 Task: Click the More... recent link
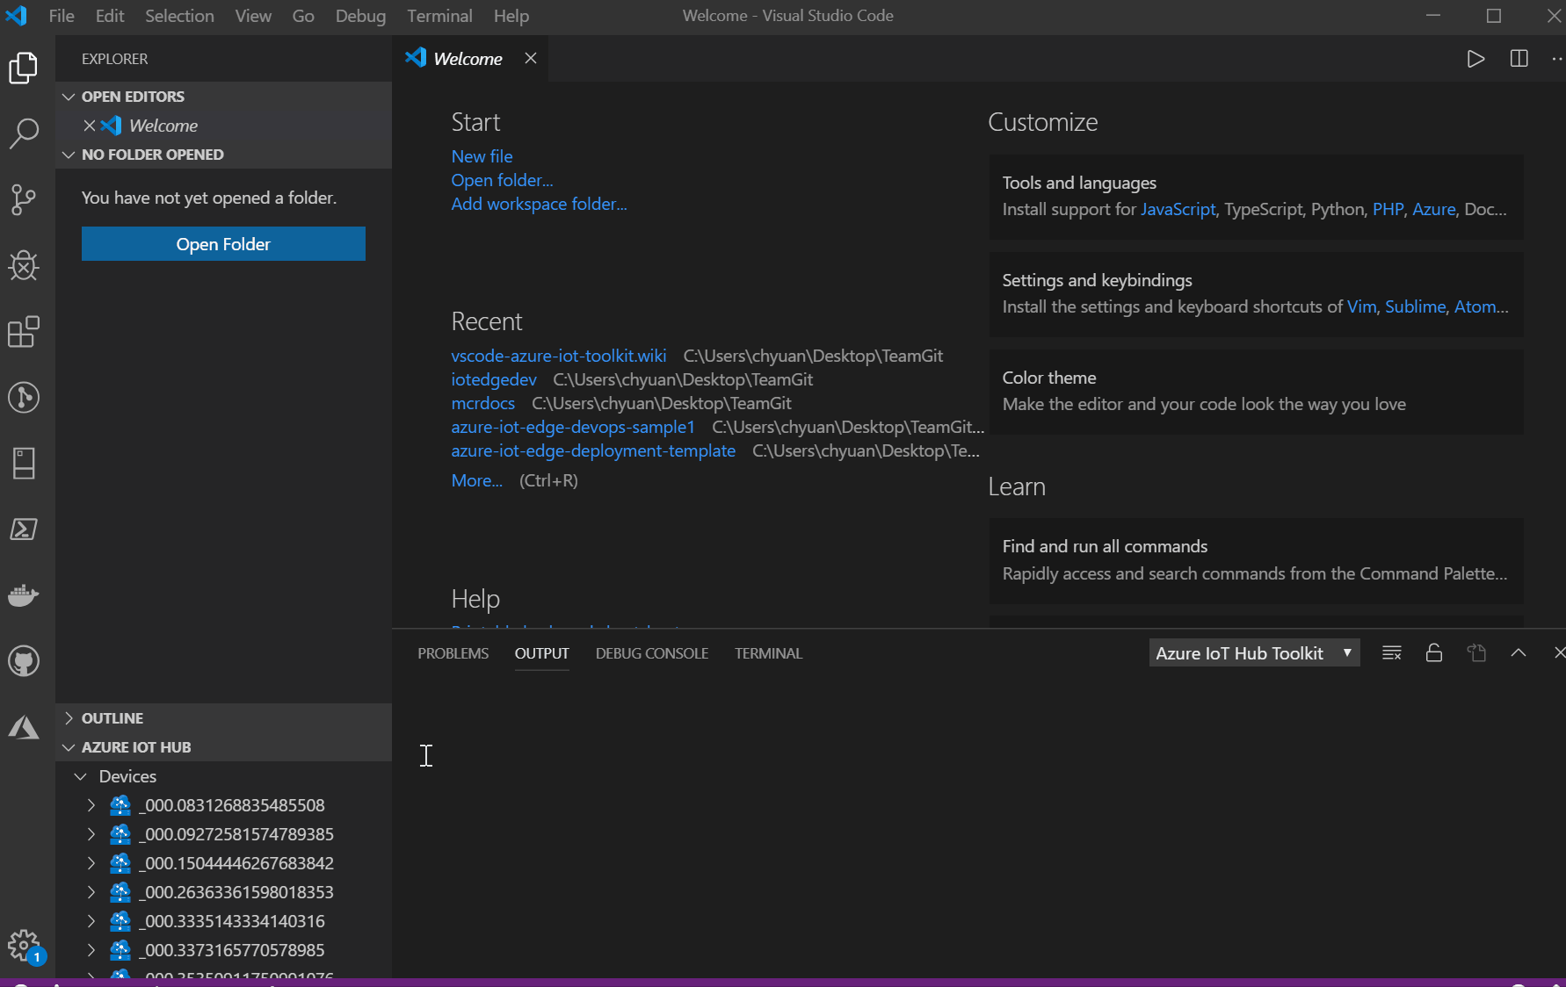[477, 480]
